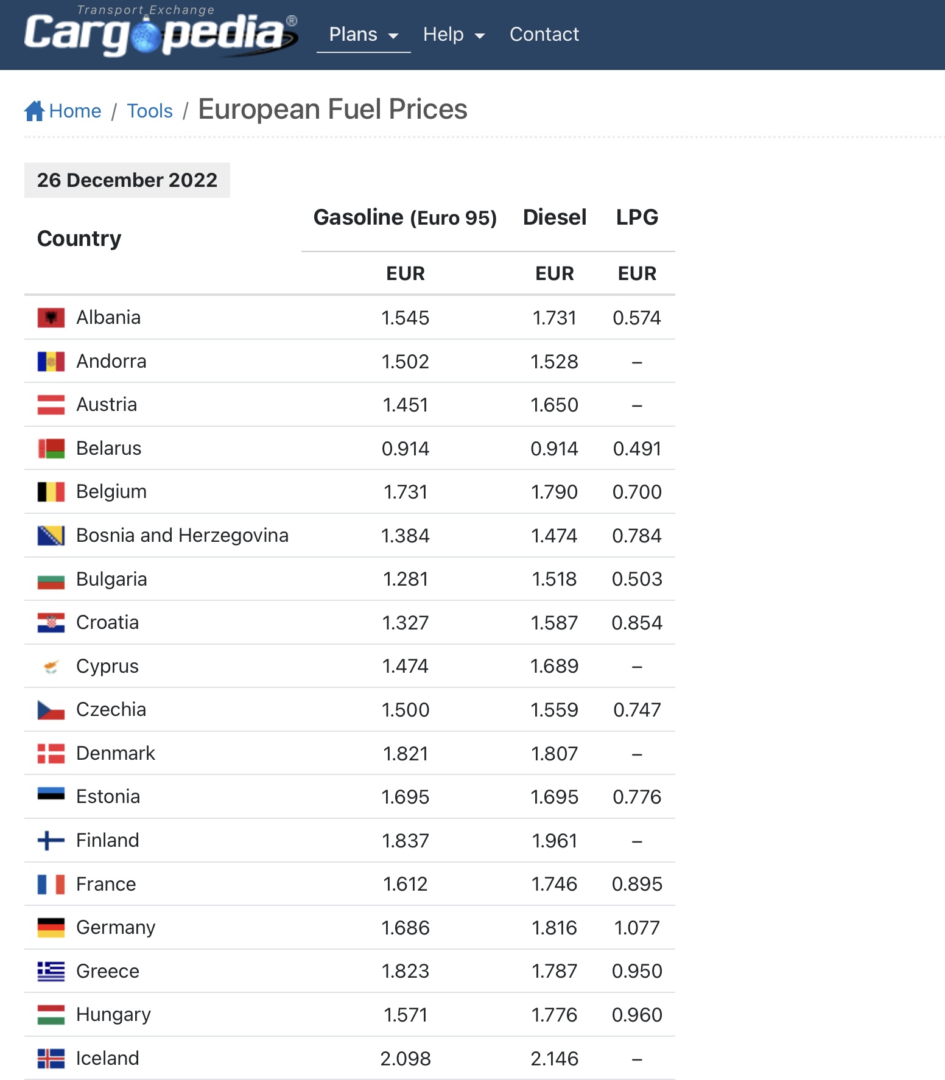Click the Finland flag icon

tap(51, 841)
